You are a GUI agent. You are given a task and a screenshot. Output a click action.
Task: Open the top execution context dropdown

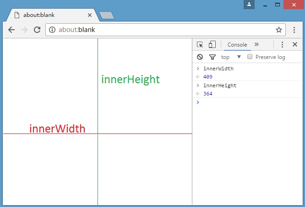[x=231, y=57]
